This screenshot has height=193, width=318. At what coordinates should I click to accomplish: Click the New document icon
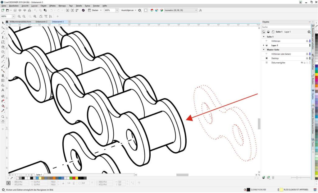tap(3, 10)
